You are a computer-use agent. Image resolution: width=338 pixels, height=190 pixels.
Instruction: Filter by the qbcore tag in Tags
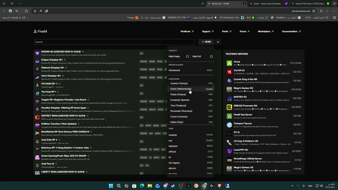point(191,168)
